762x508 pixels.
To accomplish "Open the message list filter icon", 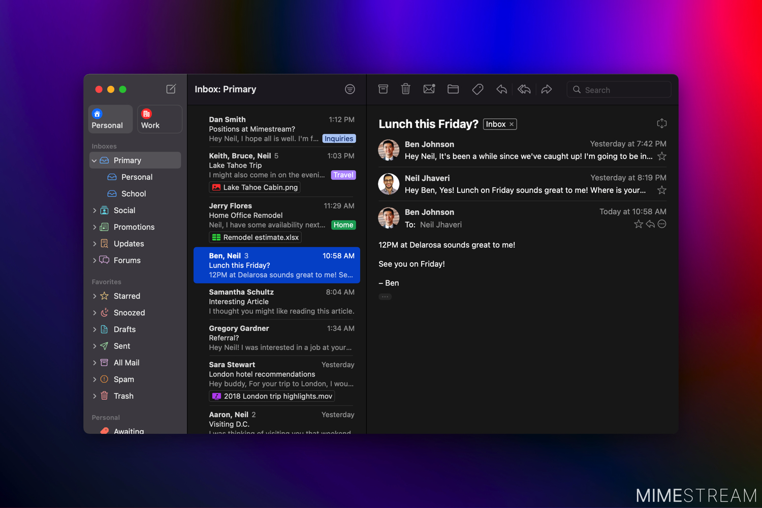I will 350,89.
